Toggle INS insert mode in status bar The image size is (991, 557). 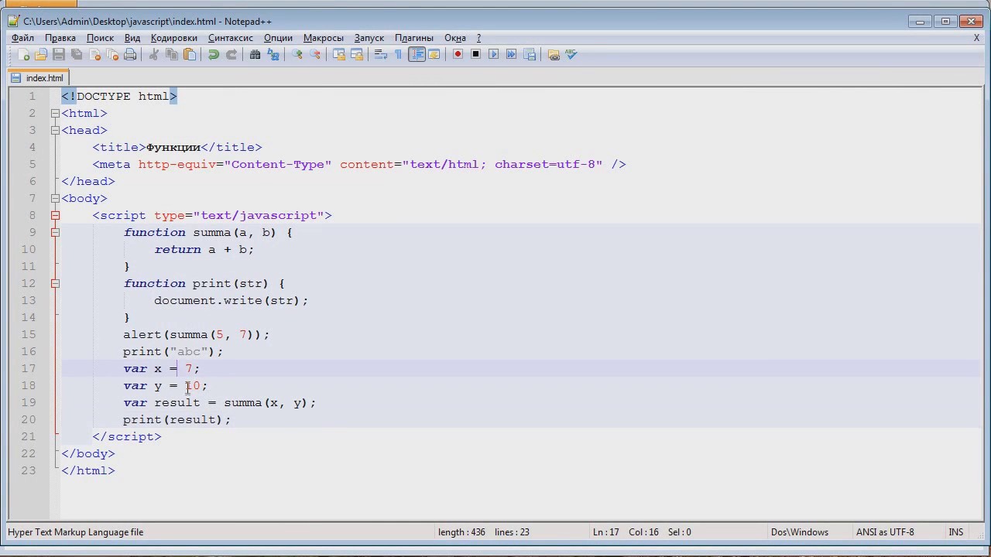coord(956,532)
